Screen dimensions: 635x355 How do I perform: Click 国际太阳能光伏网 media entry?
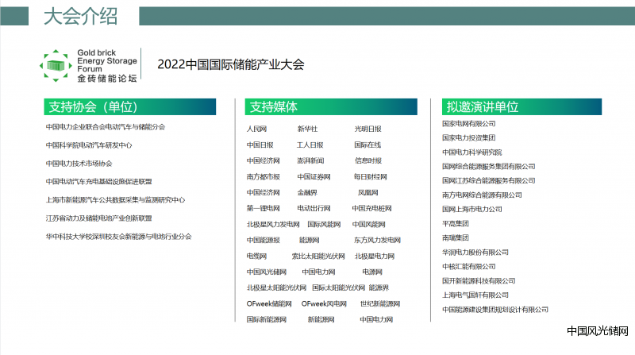(x=339, y=287)
